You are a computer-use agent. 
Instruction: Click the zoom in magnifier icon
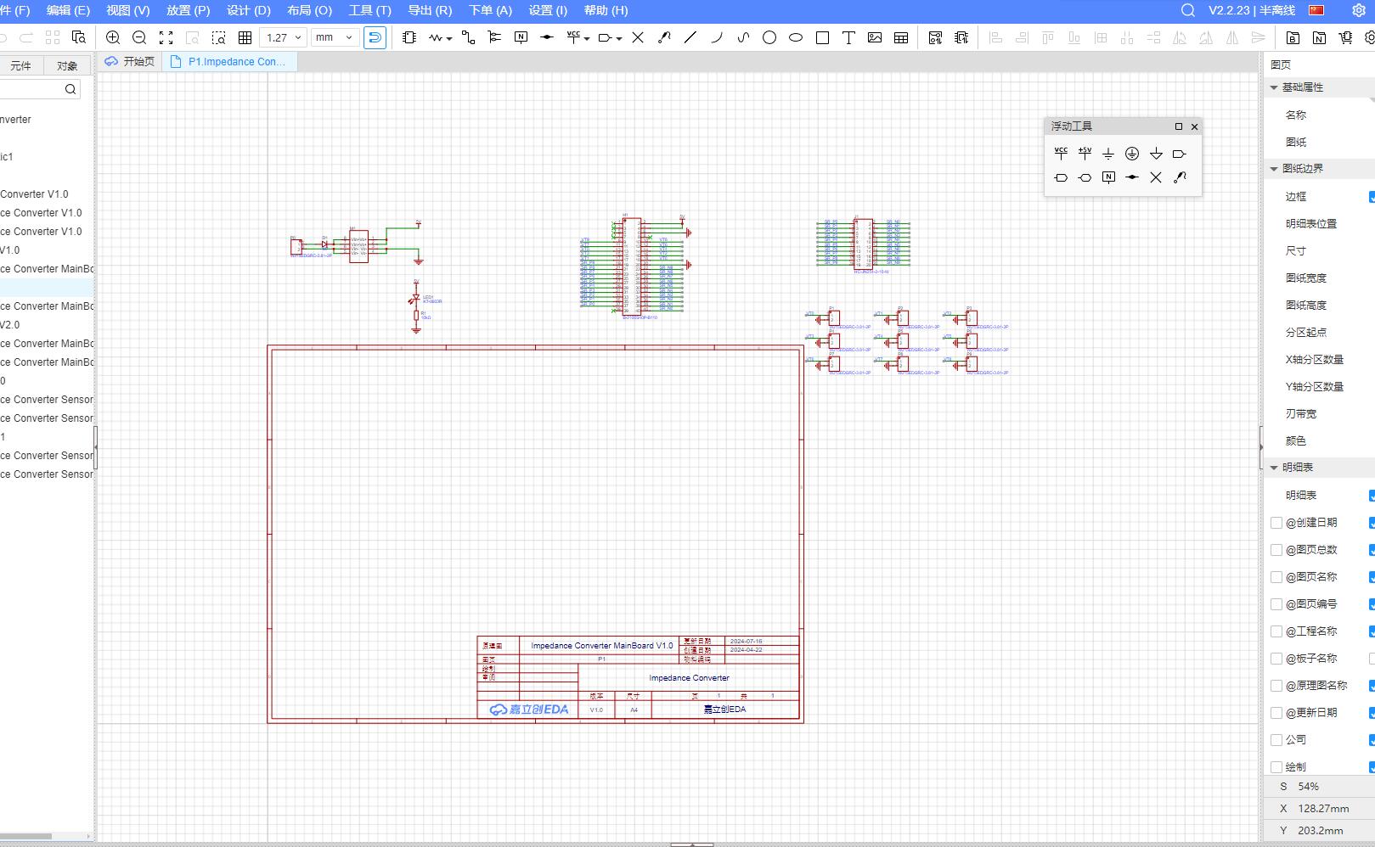113,37
